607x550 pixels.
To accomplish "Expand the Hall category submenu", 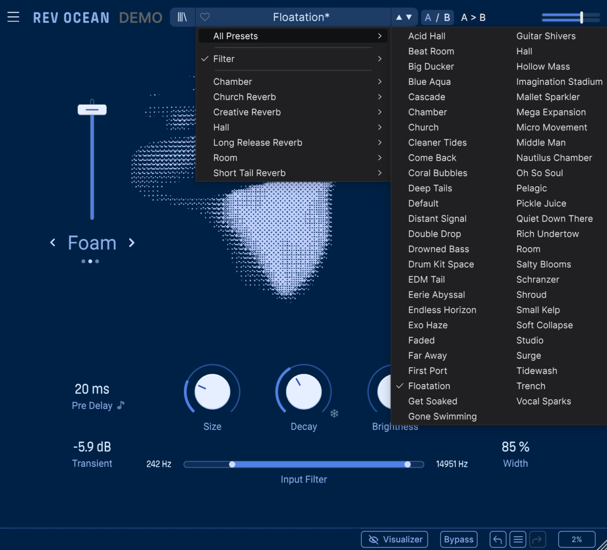I will coord(292,127).
